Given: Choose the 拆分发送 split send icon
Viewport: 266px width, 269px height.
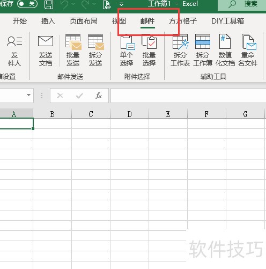Looking at the screenshot, I should 95,50.
